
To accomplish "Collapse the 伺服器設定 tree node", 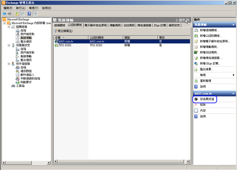I will [9, 45].
